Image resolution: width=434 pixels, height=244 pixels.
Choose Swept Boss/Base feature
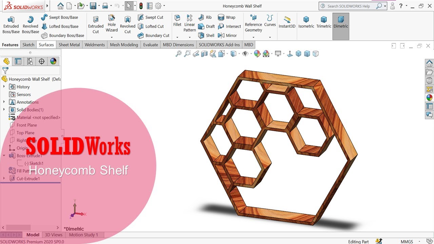(60, 17)
